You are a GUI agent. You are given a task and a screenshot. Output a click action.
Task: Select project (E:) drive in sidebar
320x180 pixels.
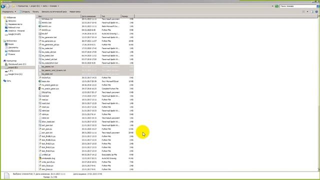pyautogui.click(x=13, y=67)
